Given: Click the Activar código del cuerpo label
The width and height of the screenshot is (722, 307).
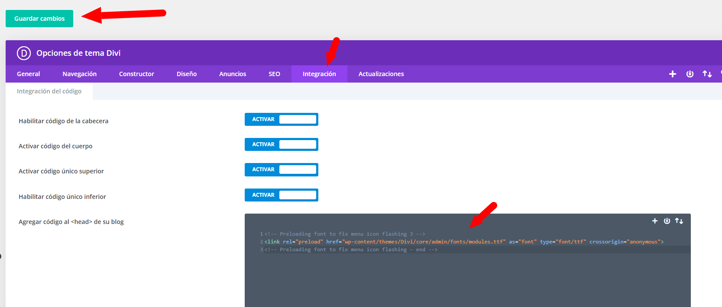Looking at the screenshot, I should [x=55, y=146].
